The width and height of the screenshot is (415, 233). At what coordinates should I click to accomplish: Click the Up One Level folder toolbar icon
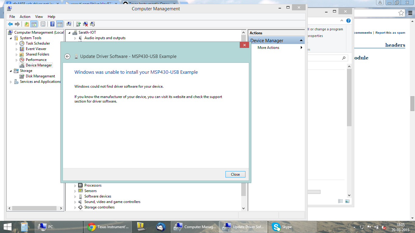[27, 24]
